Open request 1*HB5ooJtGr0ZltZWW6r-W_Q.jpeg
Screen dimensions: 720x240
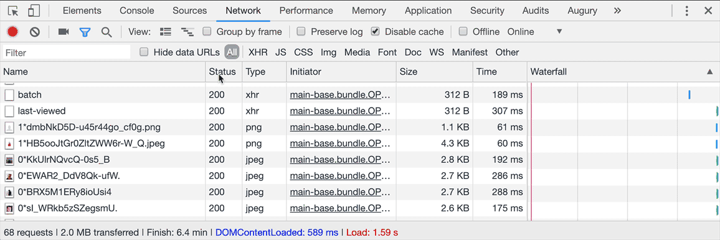360,144
